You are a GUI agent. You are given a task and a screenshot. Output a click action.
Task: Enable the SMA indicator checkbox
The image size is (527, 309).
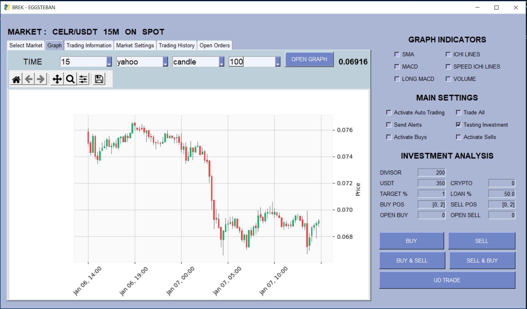point(397,54)
